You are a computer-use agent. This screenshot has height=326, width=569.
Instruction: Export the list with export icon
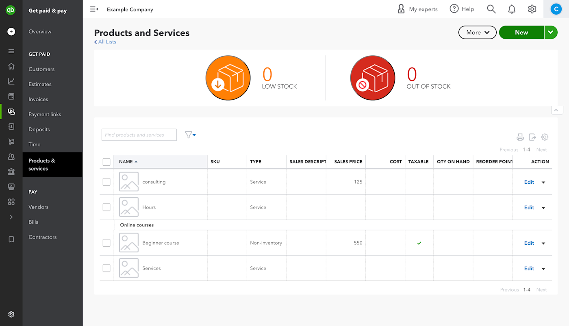[x=532, y=137]
